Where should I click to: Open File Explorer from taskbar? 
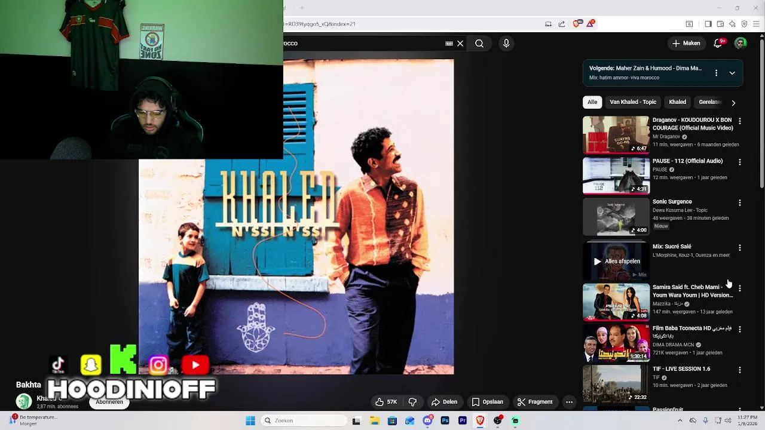pyautogui.click(x=375, y=420)
